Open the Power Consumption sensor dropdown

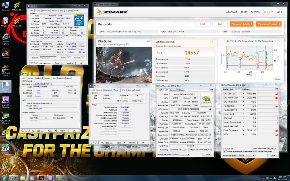(x=243, y=130)
